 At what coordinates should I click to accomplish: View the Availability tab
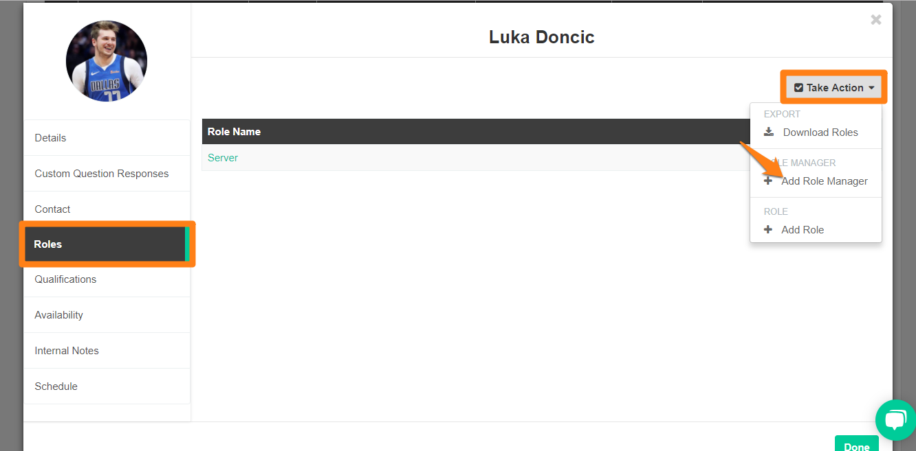(107, 314)
